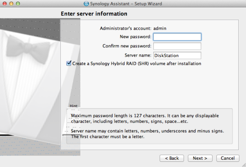Close the Setup Wizard window
This screenshot has width=246, height=167.
click(x=5, y=3)
